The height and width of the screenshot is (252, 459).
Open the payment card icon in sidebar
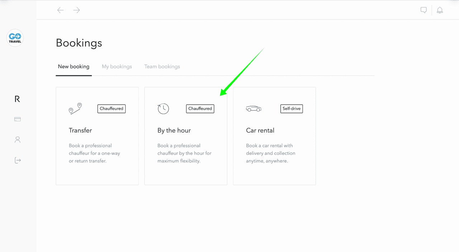pyautogui.click(x=17, y=119)
